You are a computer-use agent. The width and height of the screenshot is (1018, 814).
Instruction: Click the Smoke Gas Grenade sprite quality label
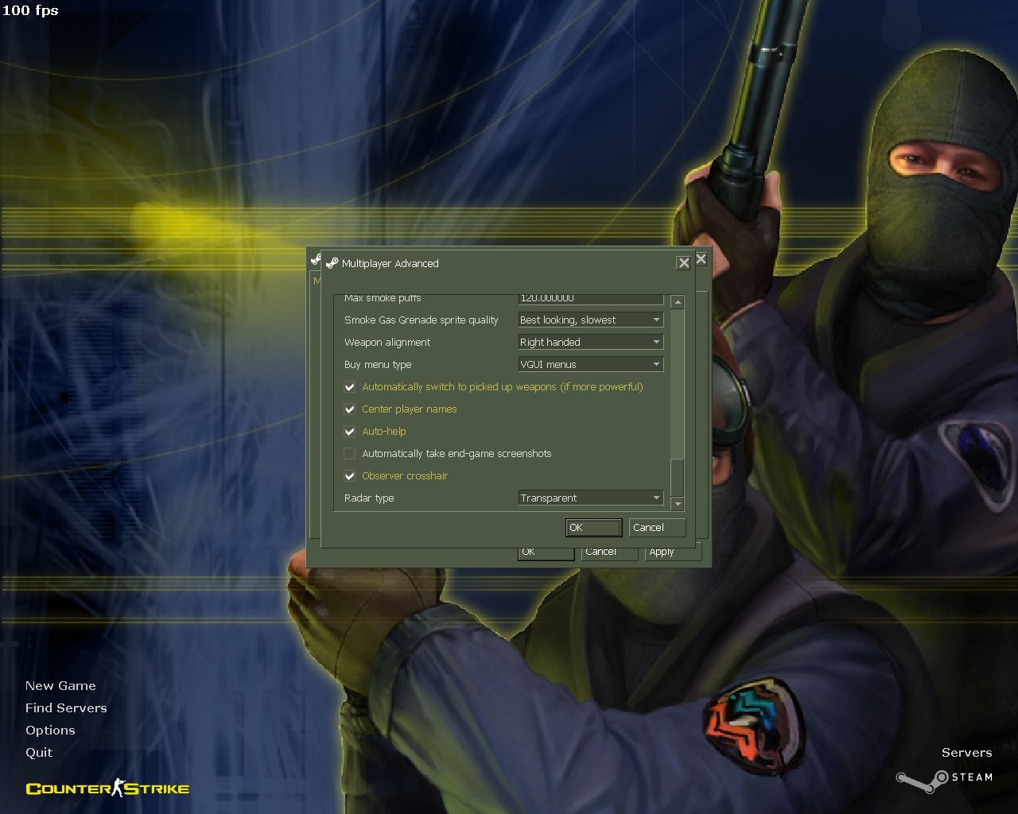tap(422, 320)
